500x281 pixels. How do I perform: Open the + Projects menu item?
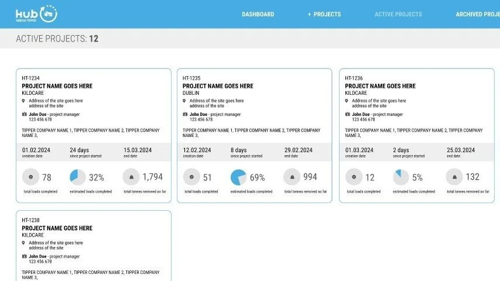coord(324,15)
